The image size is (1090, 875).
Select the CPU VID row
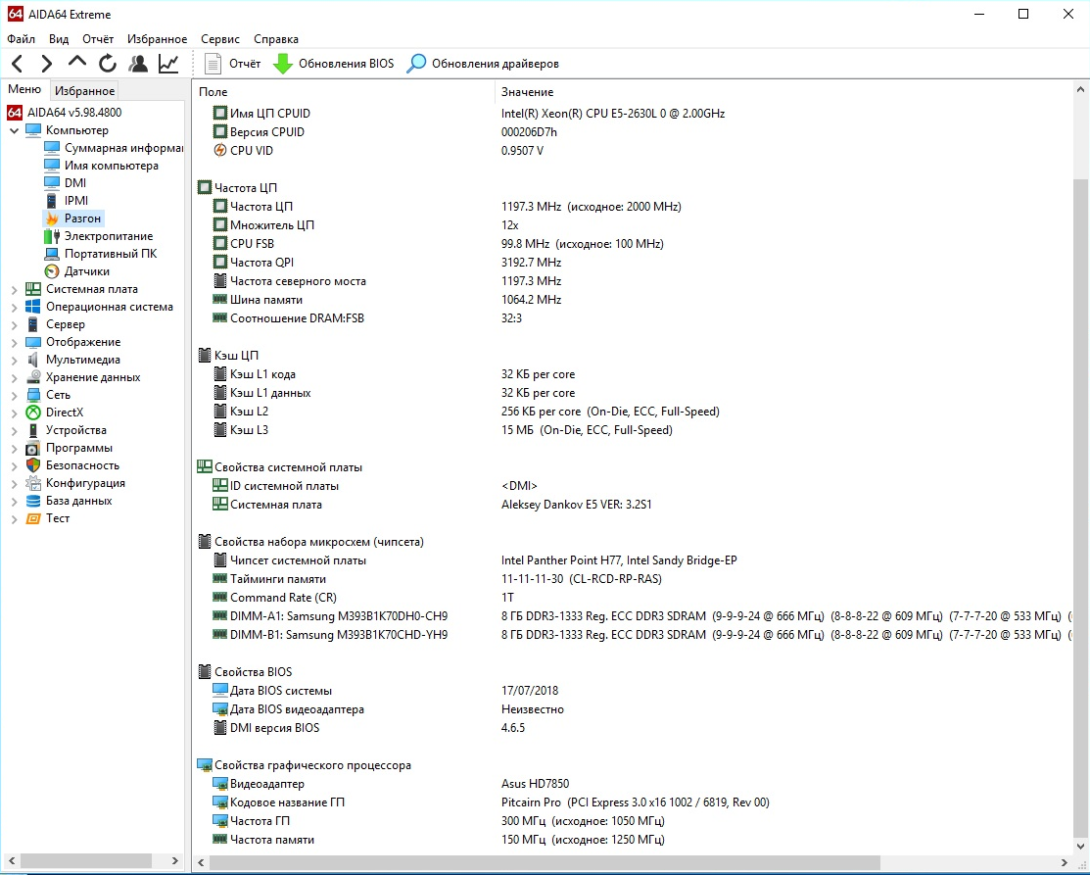633,150
